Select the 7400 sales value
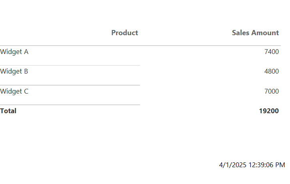Viewport: 290px width, 184px height. (x=271, y=52)
